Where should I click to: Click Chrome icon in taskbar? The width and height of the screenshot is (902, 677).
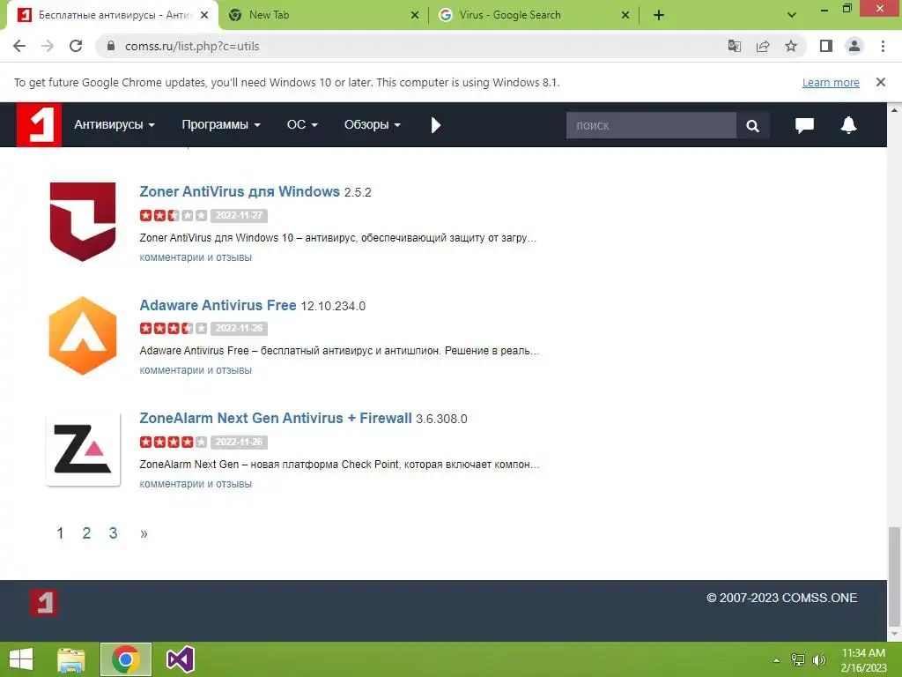tap(126, 659)
